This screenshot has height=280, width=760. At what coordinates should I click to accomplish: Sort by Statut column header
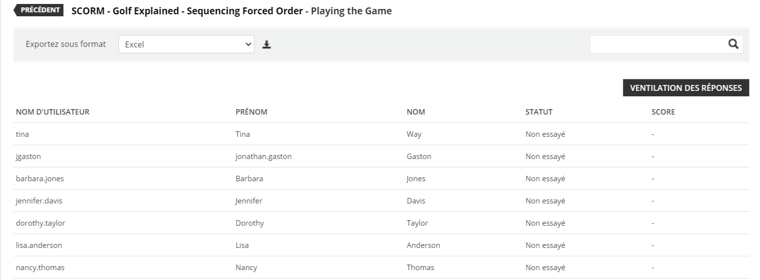[x=539, y=112]
